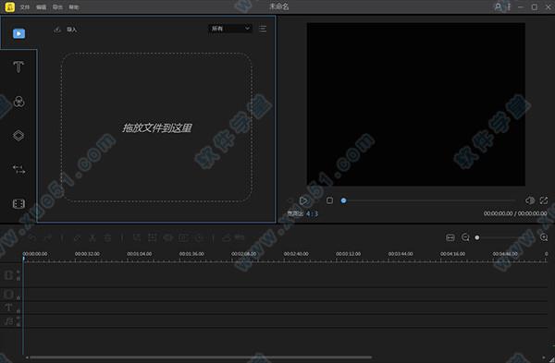This screenshot has width=555, height=363.
Task: Open the 导出 menu
Action: click(57, 7)
